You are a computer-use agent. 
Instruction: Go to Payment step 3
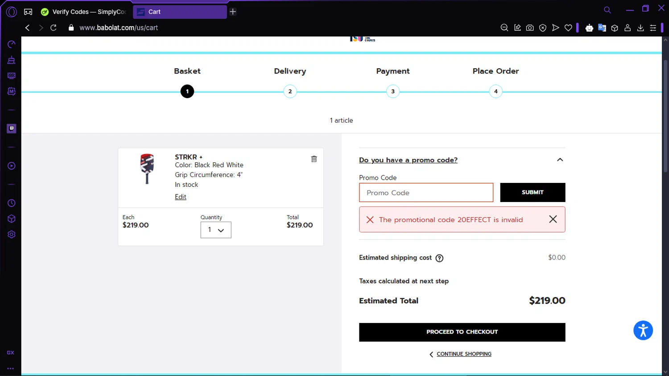(x=393, y=91)
